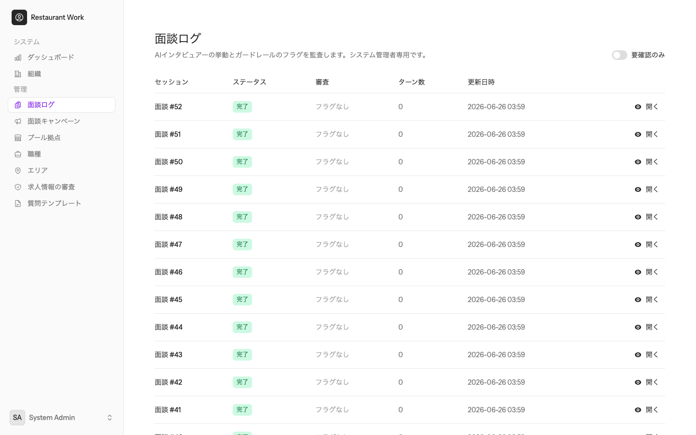The image size is (696, 435).
Task: Click the 審査 column header
Action: coord(322,82)
